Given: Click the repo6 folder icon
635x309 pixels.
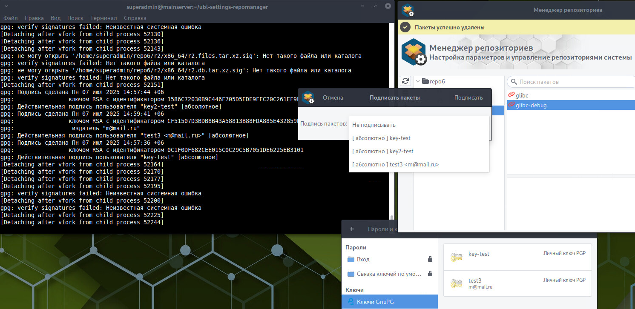Looking at the screenshot, I should (x=425, y=81).
